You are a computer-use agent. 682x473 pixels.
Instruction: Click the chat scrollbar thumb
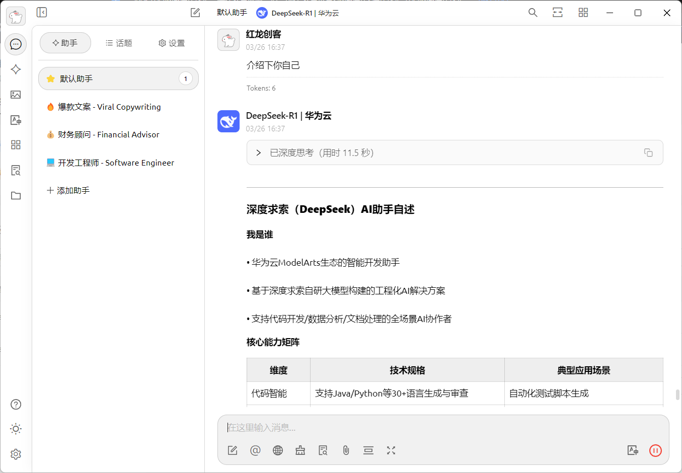(678, 394)
